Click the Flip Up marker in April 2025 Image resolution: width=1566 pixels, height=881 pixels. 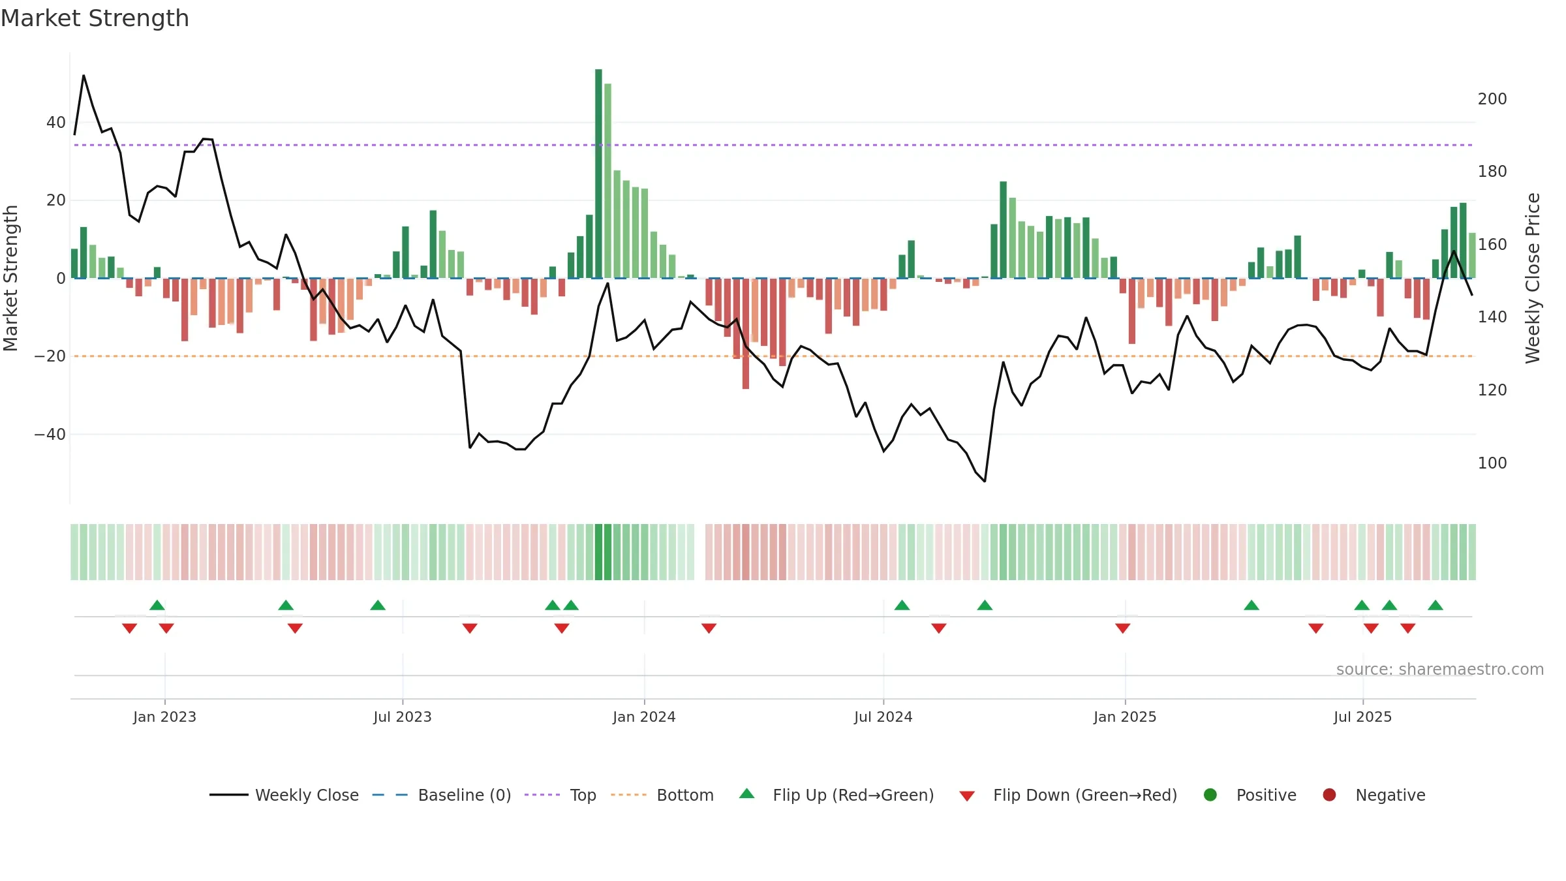coord(1251,605)
